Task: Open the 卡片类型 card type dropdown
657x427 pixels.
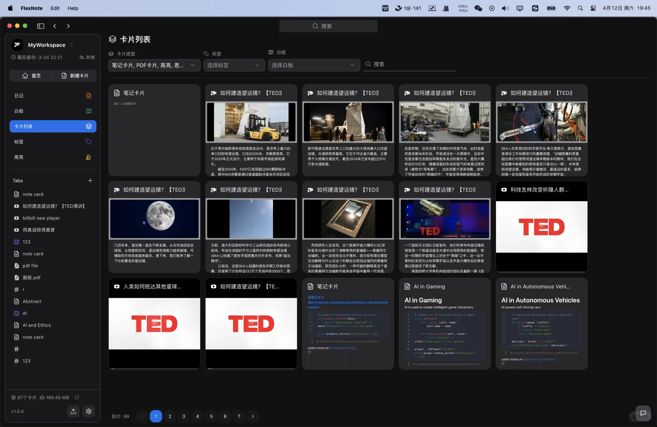Action: coord(154,65)
